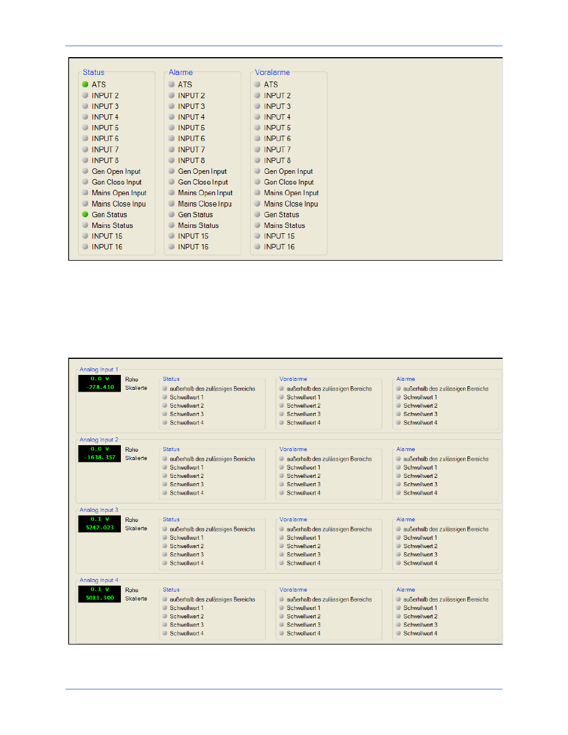The height and width of the screenshot is (735, 568).
Task: Click the Voralarme group title in digital inputs panel
Action: coord(273,72)
